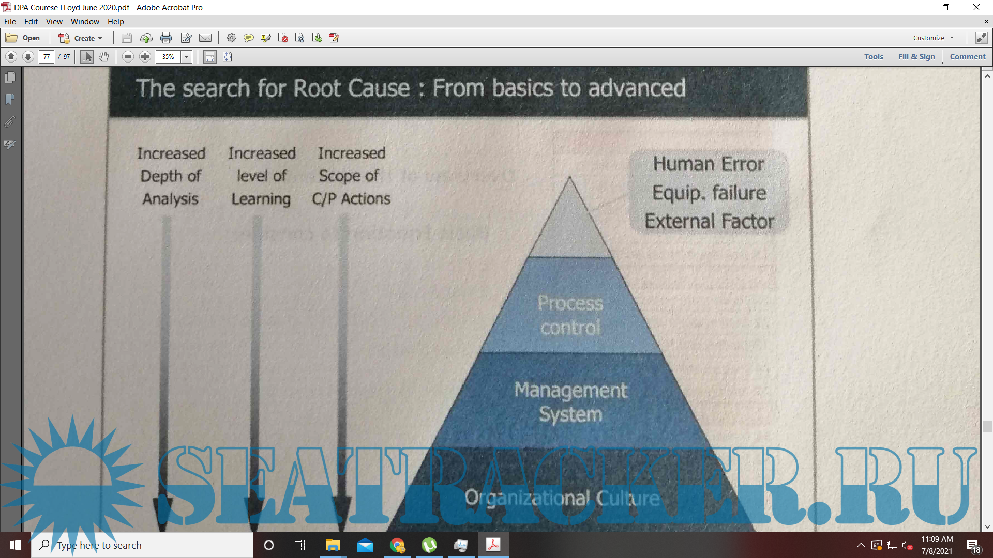This screenshot has height=558, width=993.
Task: Open the zoom level dropdown
Action: [x=187, y=57]
